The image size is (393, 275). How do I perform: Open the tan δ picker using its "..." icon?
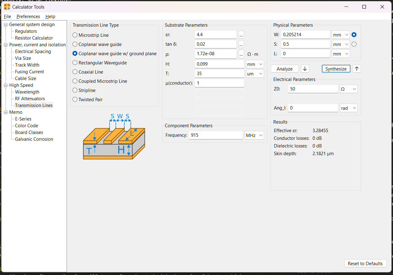(241, 44)
